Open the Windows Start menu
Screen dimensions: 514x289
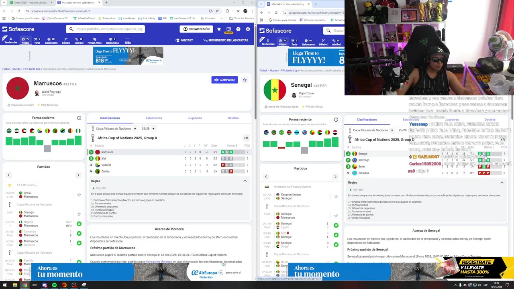pos(5,285)
